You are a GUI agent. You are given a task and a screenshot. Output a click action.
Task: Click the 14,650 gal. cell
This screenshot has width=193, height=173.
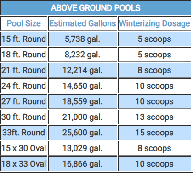[83, 86]
